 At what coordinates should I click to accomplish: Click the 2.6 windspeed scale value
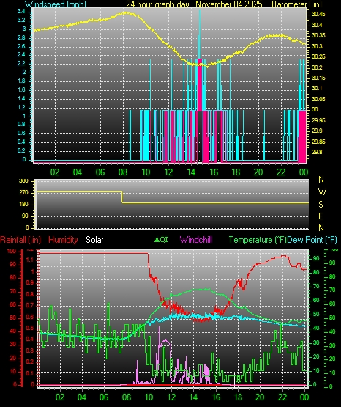21,46
